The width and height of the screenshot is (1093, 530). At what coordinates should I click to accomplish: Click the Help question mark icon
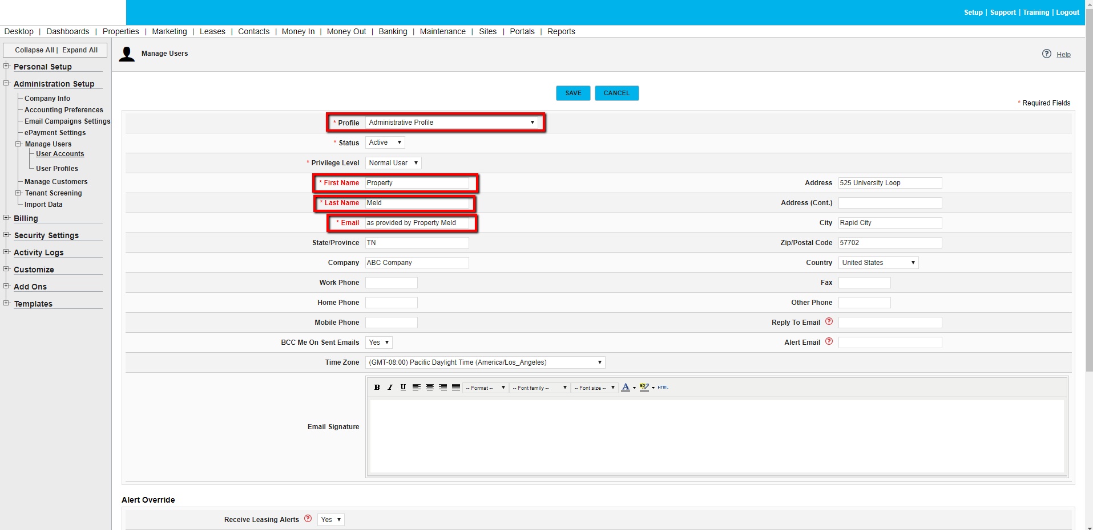1046,54
